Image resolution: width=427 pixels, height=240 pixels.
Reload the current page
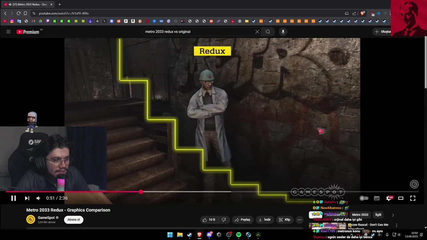coord(19,13)
